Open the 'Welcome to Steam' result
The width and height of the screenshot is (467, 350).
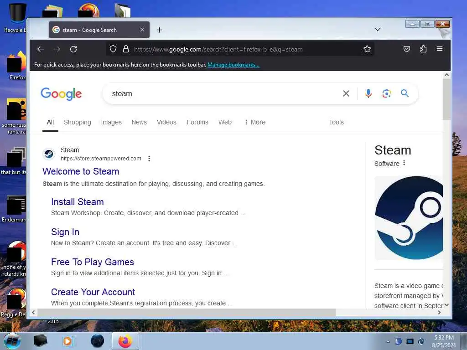pos(81,171)
